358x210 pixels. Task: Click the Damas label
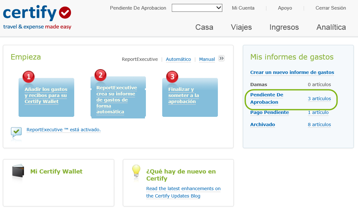259,85
